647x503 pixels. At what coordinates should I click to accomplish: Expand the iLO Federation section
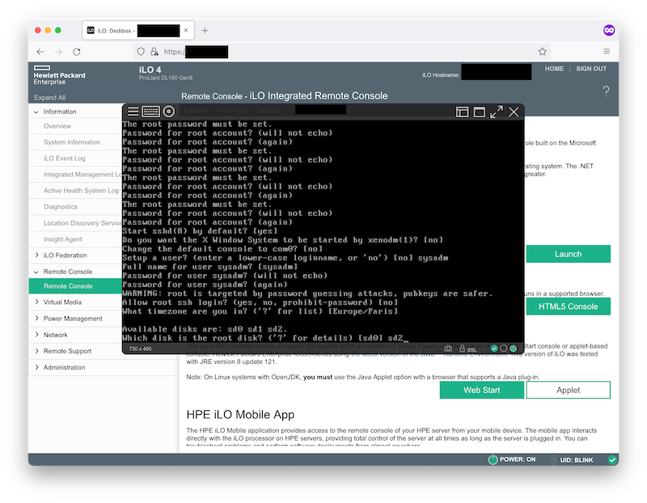click(x=36, y=255)
